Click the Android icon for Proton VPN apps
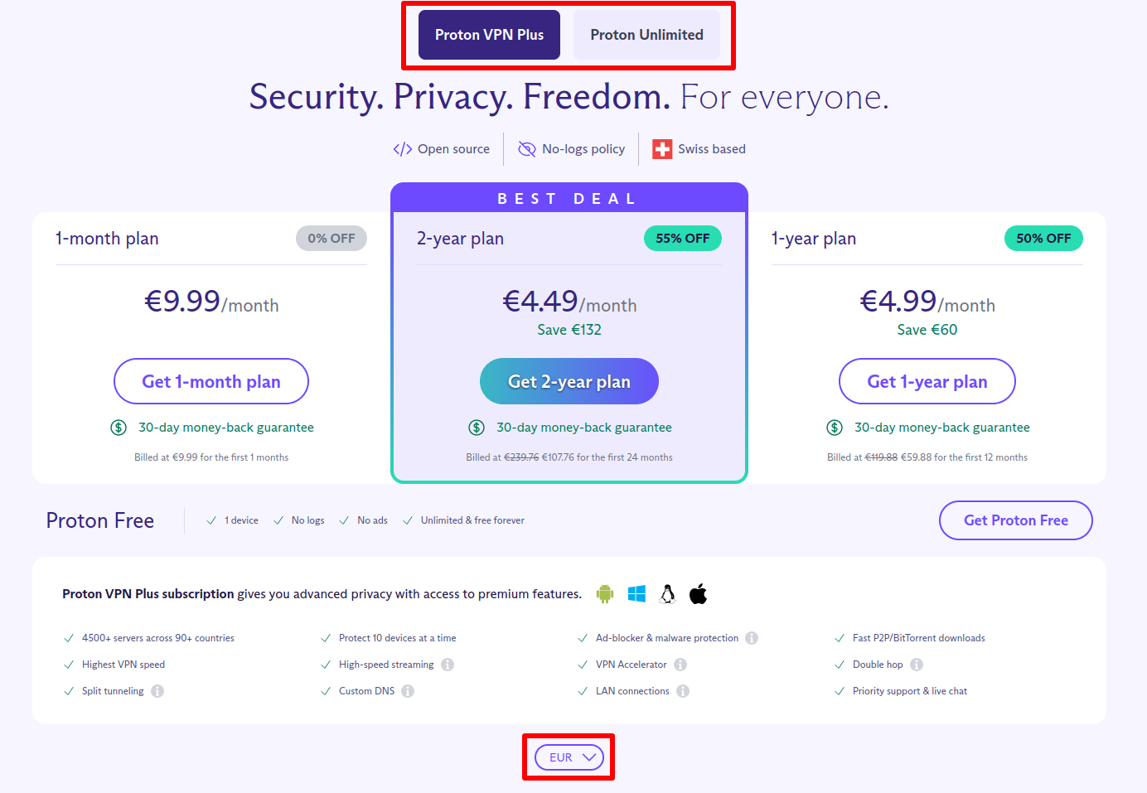 pos(604,593)
